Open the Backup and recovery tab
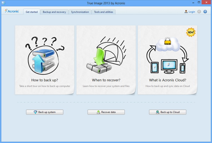 pos(54,12)
